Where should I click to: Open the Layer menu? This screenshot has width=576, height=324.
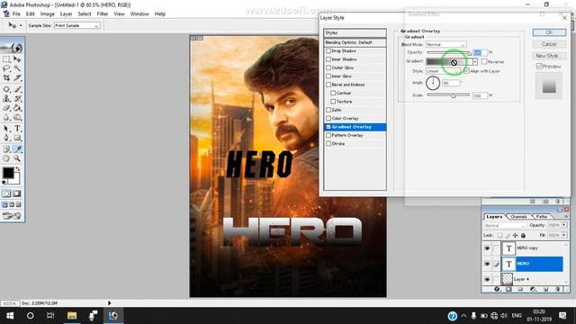(x=66, y=14)
